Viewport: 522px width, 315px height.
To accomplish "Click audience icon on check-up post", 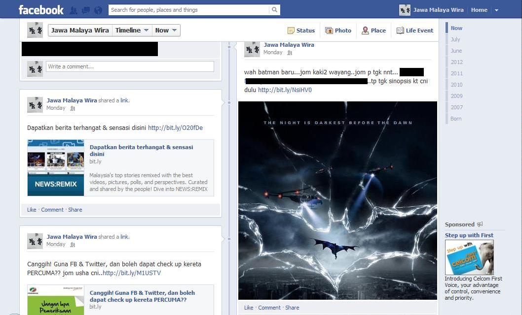I will [73, 245].
